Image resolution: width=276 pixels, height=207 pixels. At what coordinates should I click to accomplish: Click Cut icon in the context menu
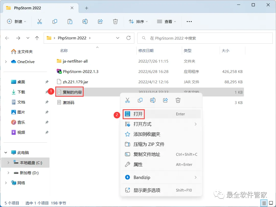pyautogui.click(x=128, y=100)
